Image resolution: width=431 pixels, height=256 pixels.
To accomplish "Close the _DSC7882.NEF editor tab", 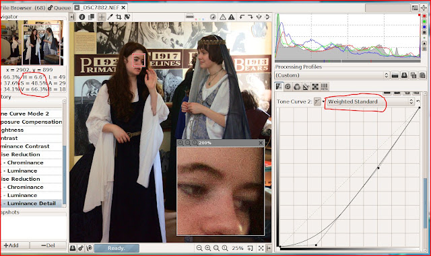I will 123,7.
